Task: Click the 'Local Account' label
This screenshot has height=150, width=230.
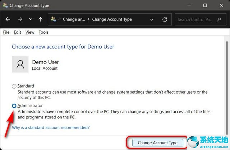Action: tap(45, 68)
